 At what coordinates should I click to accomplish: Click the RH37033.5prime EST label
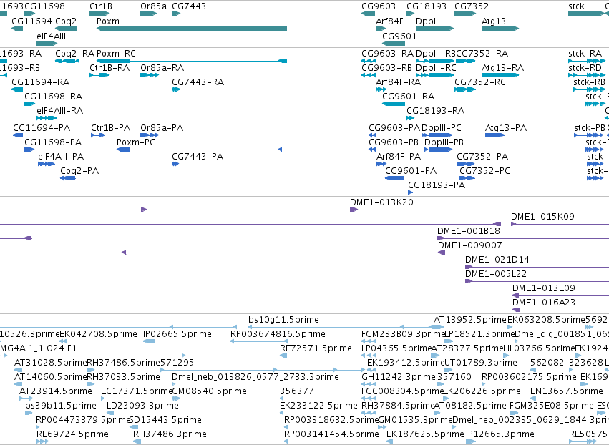point(123,377)
